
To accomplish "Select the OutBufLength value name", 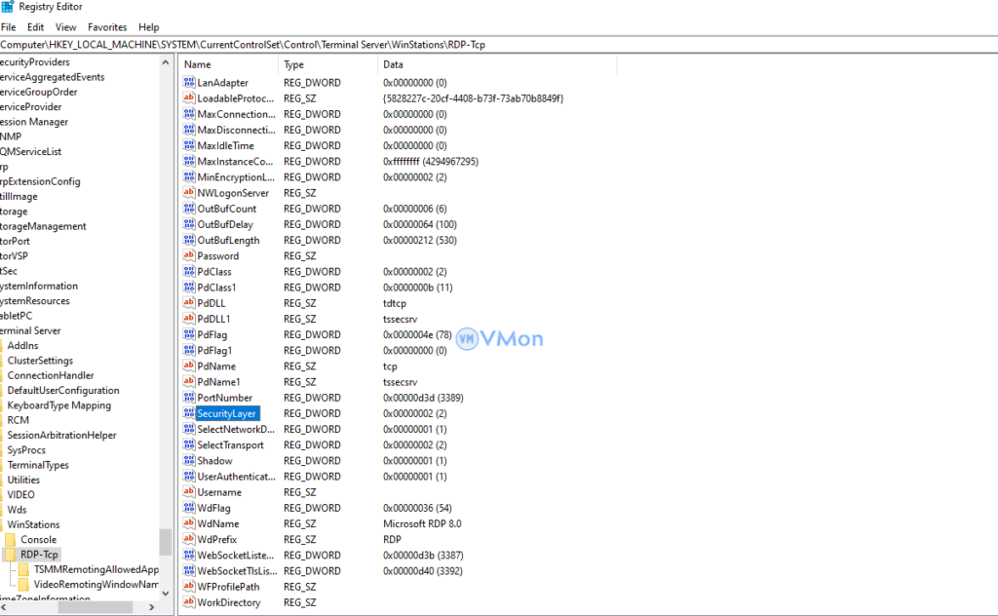I will (x=228, y=240).
